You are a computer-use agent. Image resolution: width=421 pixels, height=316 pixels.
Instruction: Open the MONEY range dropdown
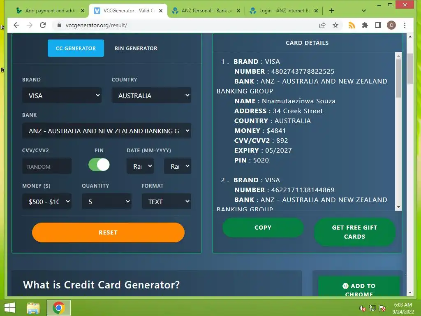pos(47,202)
